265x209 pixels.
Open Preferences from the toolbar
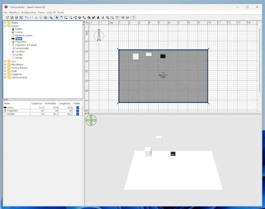pos(21,17)
